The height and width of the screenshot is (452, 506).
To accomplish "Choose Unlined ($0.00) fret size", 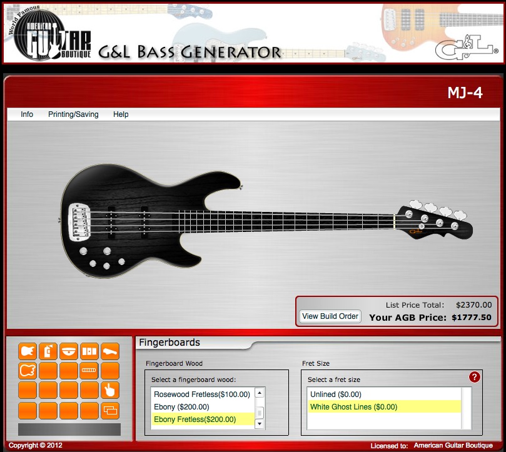I will click(383, 394).
